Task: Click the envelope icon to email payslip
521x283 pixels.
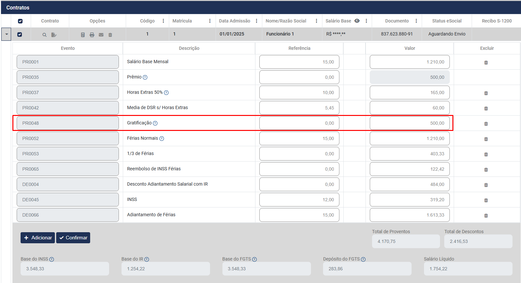Action: pos(101,35)
